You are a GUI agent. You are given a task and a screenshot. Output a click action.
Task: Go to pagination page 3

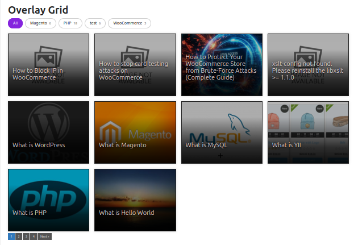pos(26,236)
